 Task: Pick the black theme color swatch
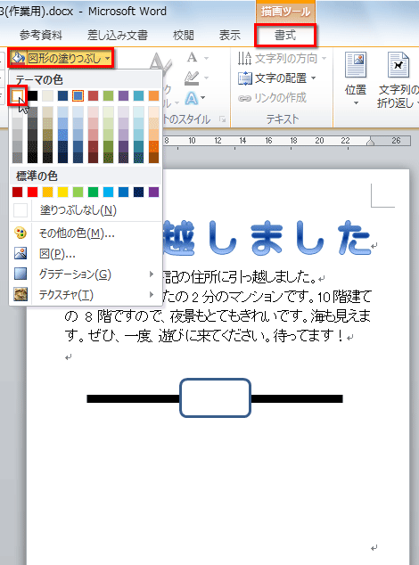click(32, 95)
